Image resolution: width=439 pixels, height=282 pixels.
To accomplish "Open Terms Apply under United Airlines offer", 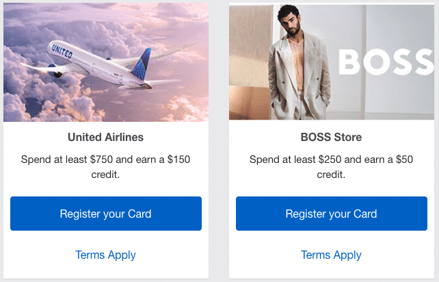I will (x=105, y=255).
